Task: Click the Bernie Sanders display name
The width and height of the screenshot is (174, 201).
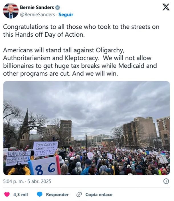Action: 37,7
